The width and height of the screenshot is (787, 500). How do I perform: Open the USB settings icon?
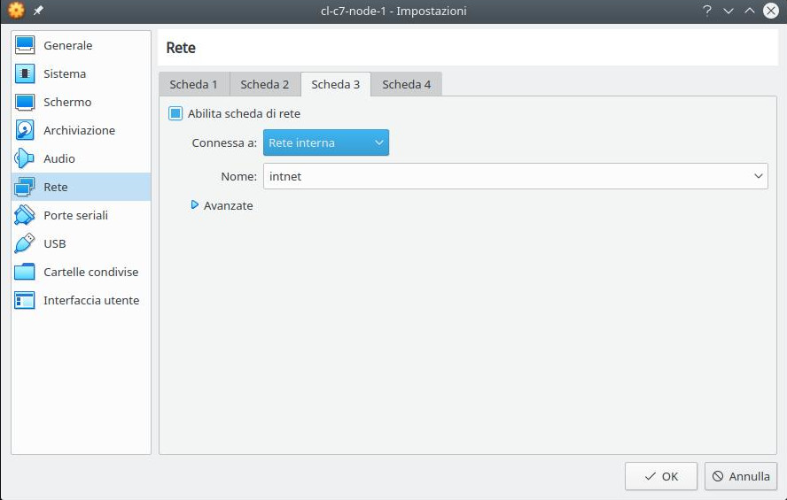click(x=25, y=243)
